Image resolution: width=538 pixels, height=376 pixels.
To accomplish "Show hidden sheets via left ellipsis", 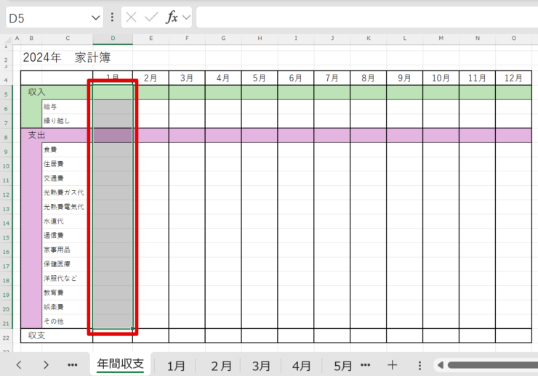I will click(x=73, y=365).
